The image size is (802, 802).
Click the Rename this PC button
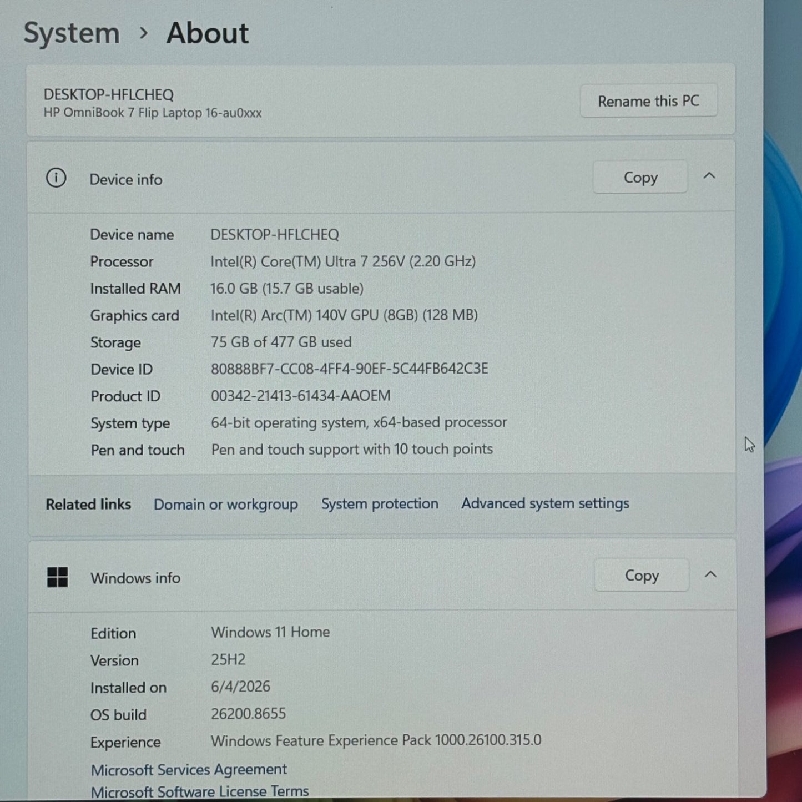648,101
